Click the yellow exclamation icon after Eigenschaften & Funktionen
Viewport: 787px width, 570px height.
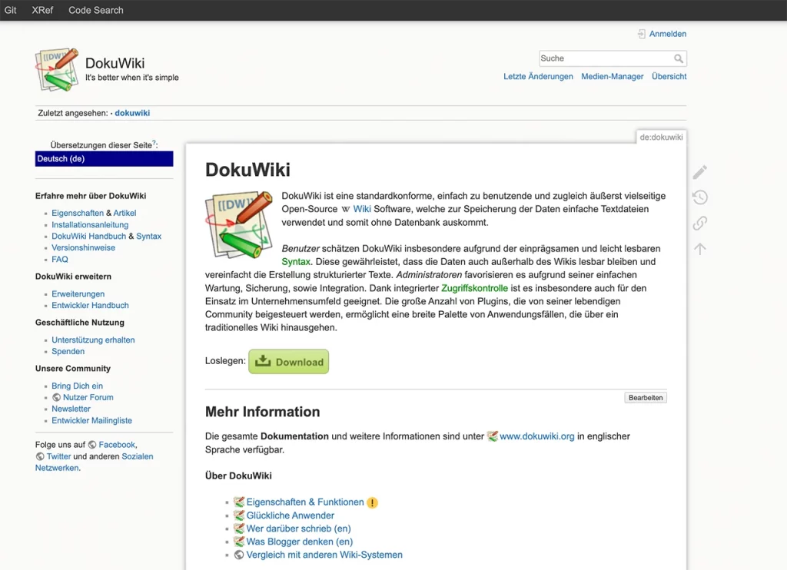(372, 502)
